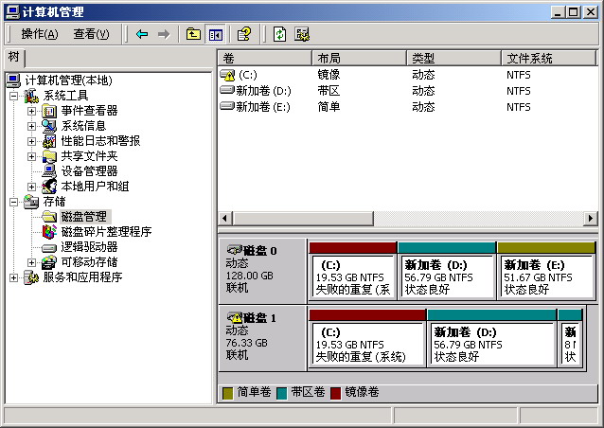
Task: Click the 镜像卷 legend color swatch
Action: coord(335,392)
